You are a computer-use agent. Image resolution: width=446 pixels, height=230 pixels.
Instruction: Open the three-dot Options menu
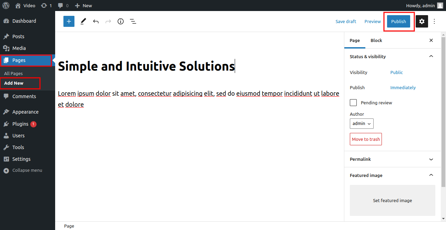tap(434, 21)
